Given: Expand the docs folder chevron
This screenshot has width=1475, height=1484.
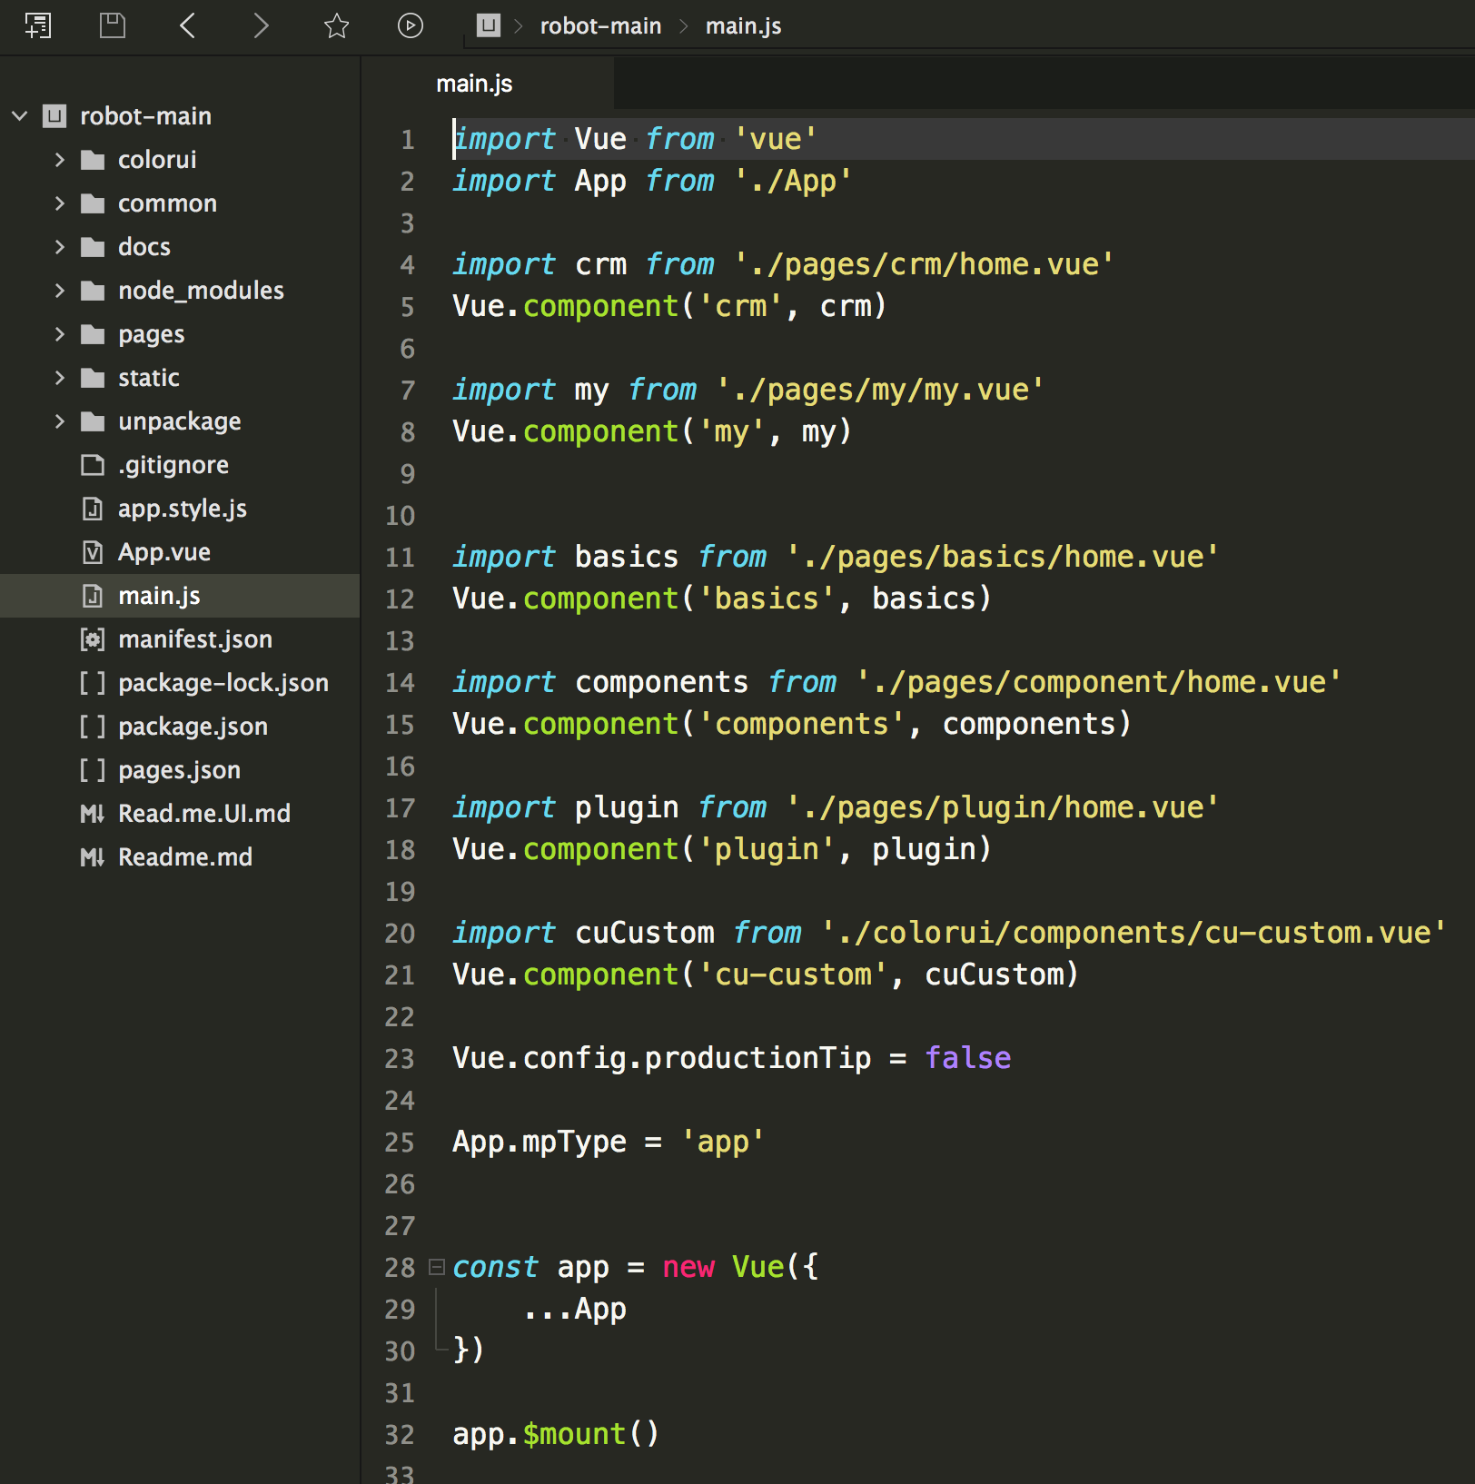Looking at the screenshot, I should coord(60,247).
